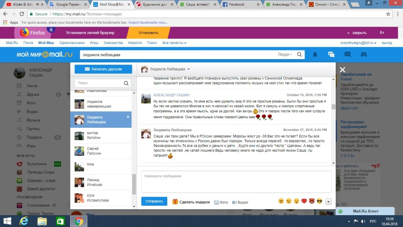Reload the page
403x227 pixels.
[22, 14]
